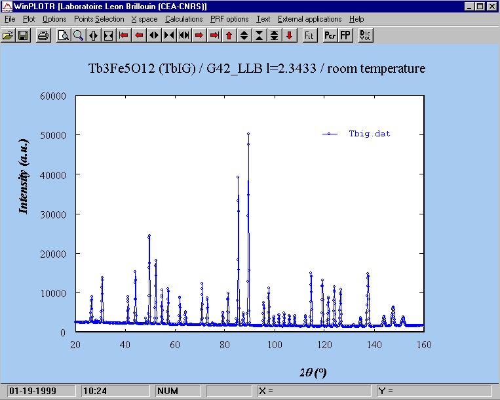The image size is (500, 400).
Task: Click the Tbig.dat legend entry
Action: click(x=369, y=134)
